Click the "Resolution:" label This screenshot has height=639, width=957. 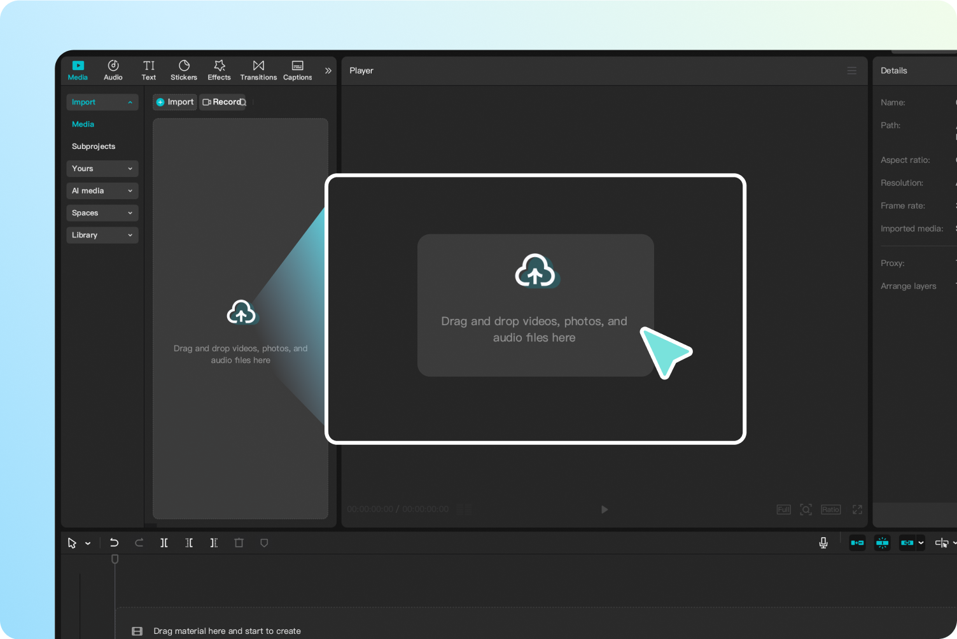tap(902, 183)
